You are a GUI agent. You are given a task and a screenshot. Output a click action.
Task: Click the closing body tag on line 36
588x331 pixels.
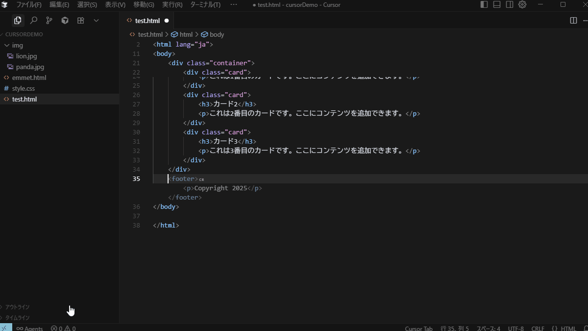pos(166,206)
